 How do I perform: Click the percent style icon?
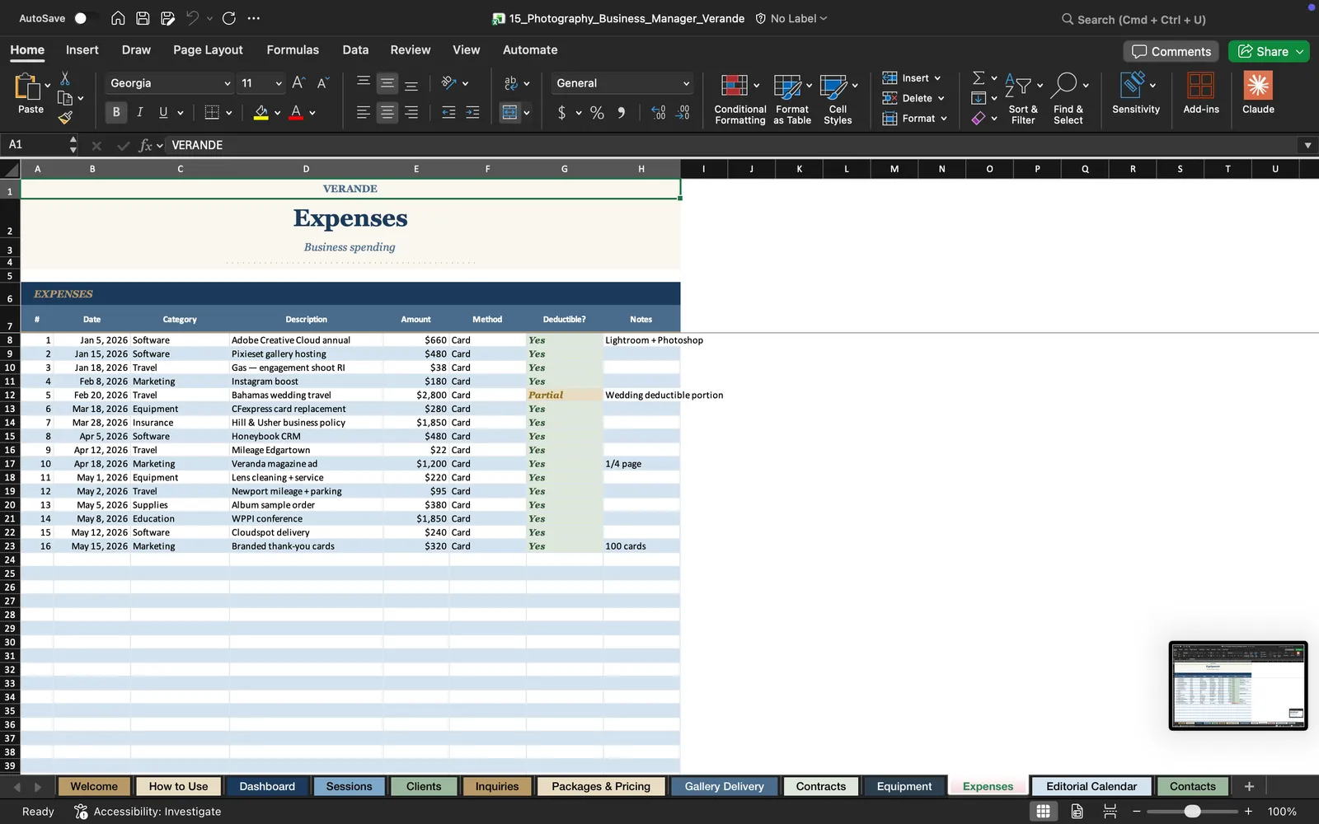point(597,112)
